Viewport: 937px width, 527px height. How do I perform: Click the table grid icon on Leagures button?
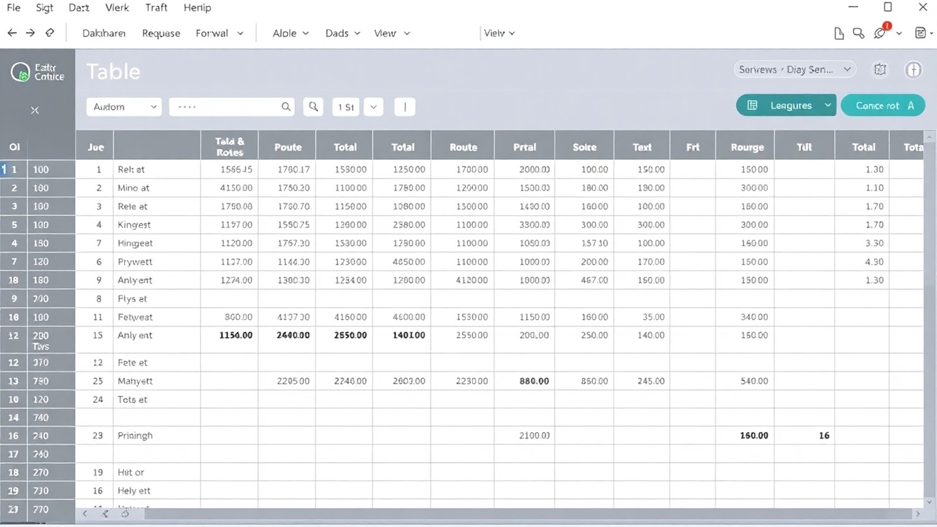(x=753, y=105)
